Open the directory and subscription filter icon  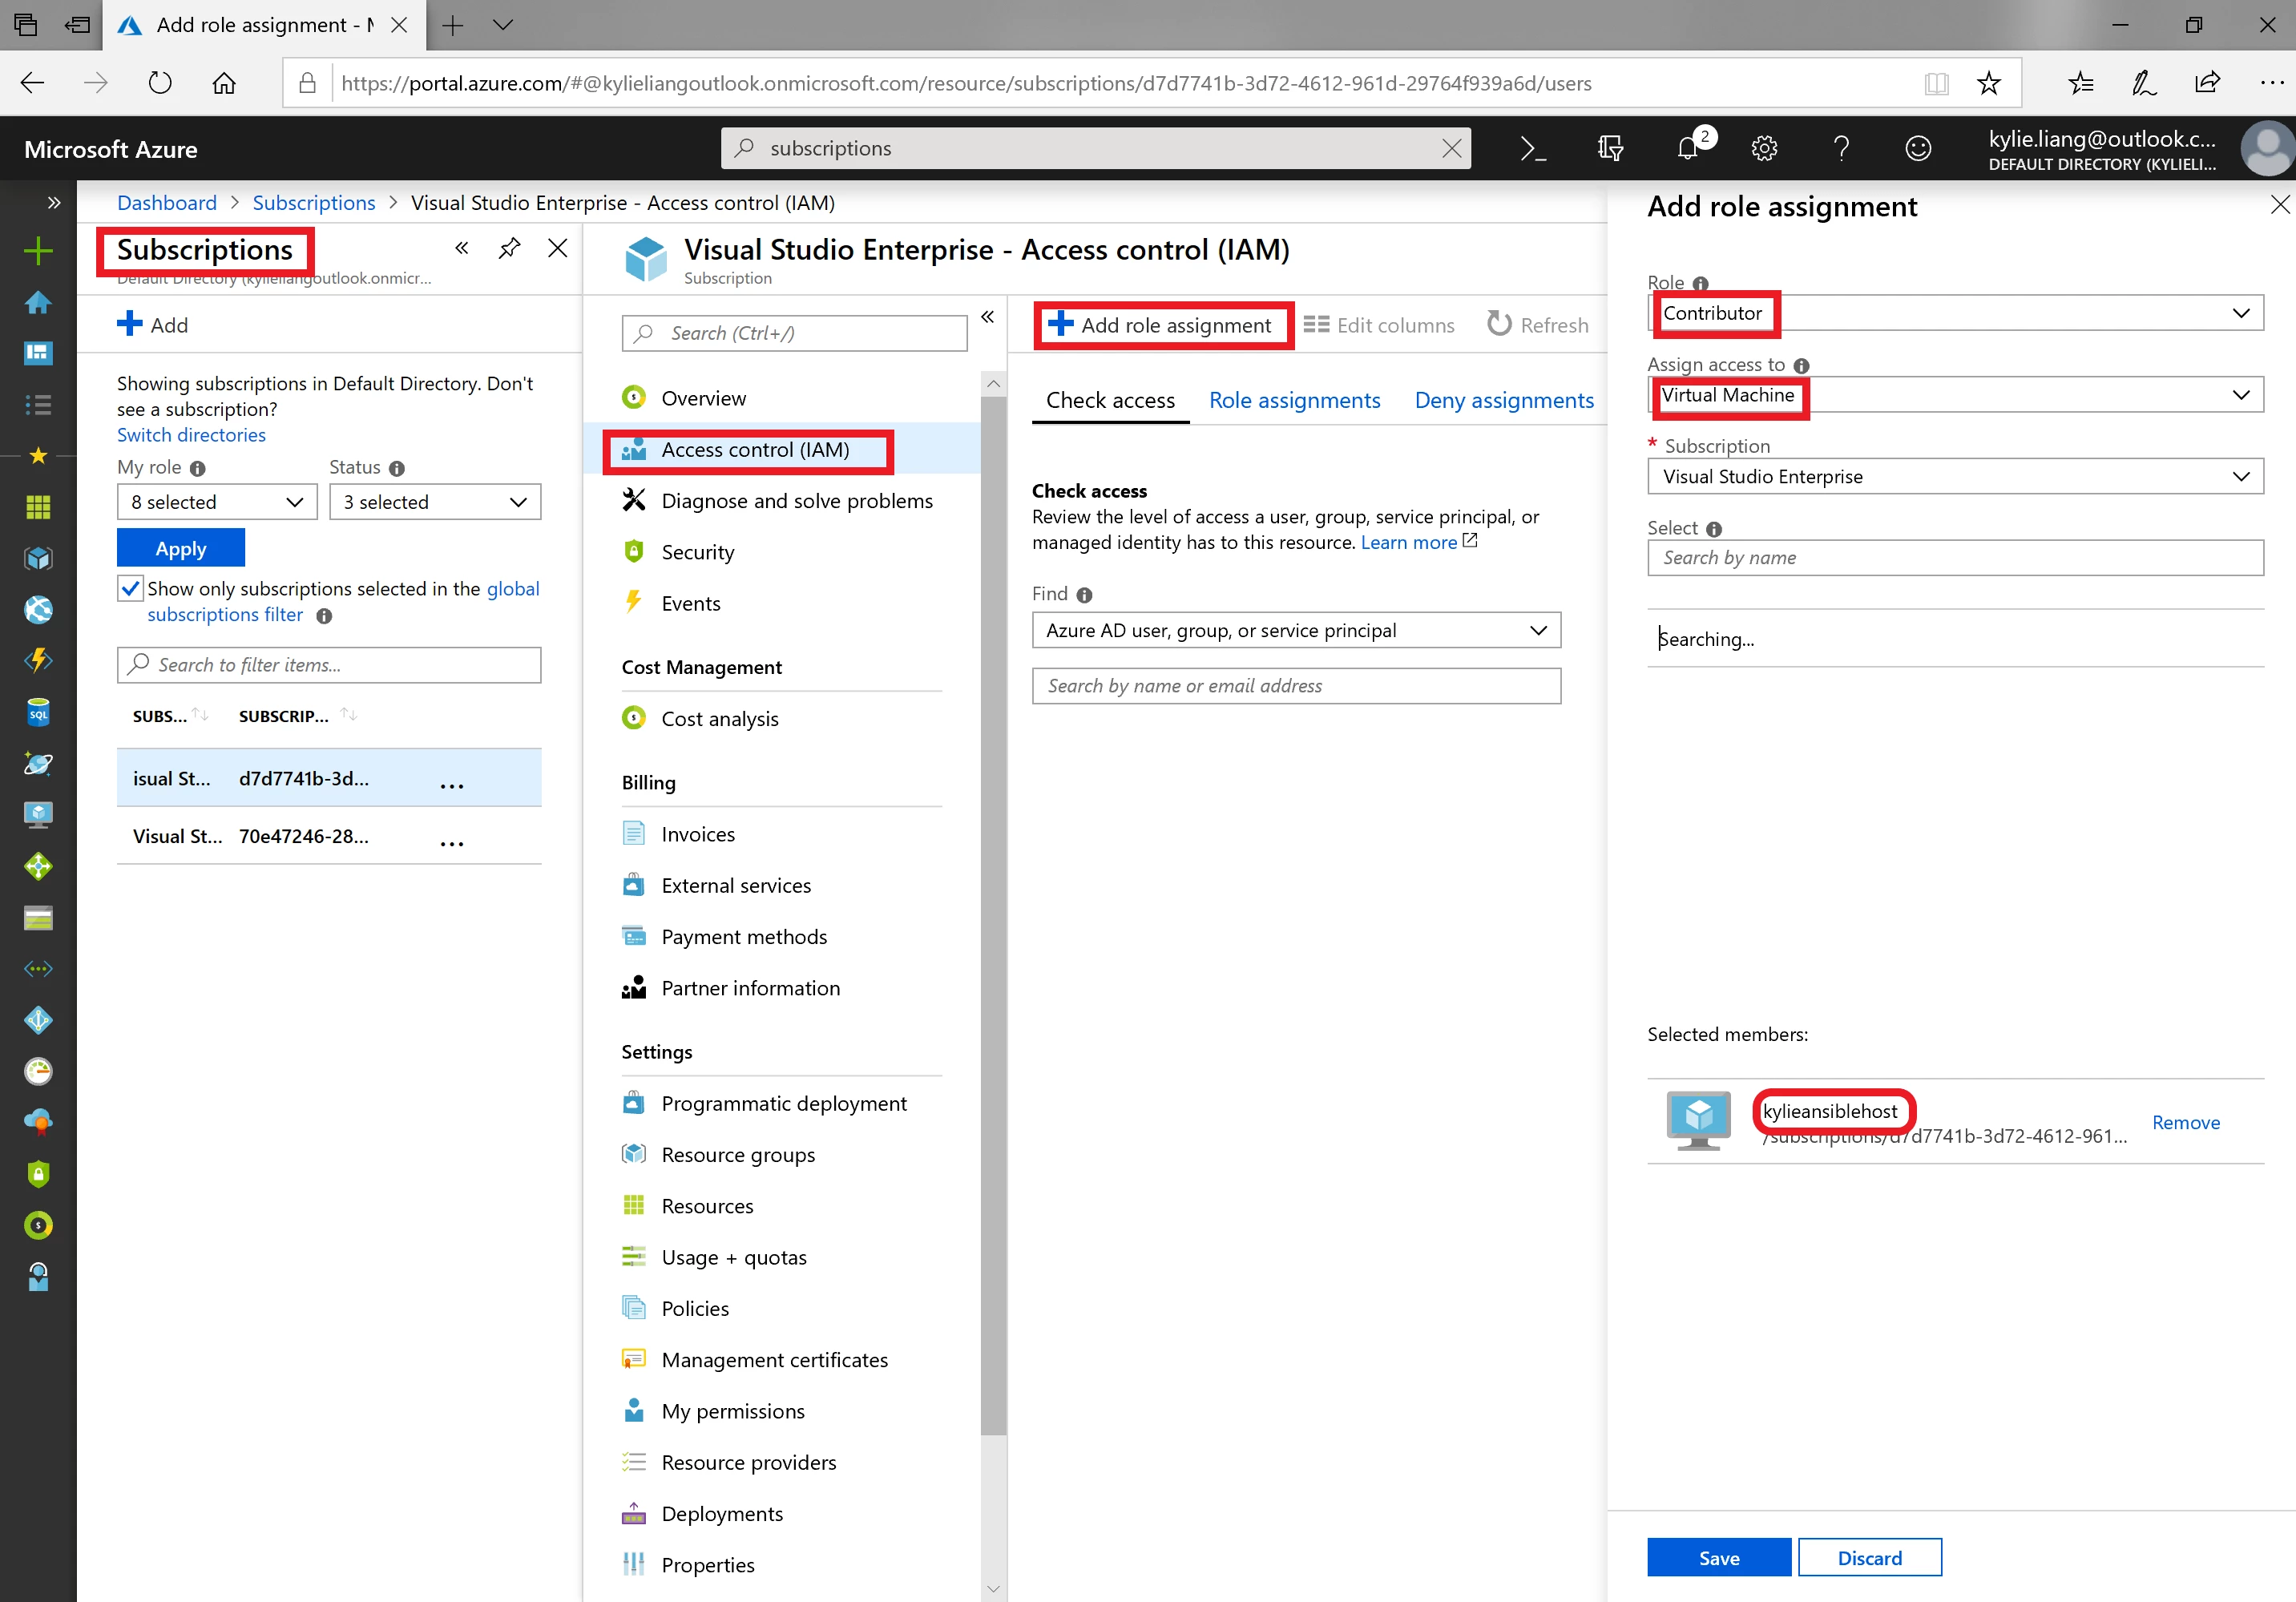coord(1610,149)
